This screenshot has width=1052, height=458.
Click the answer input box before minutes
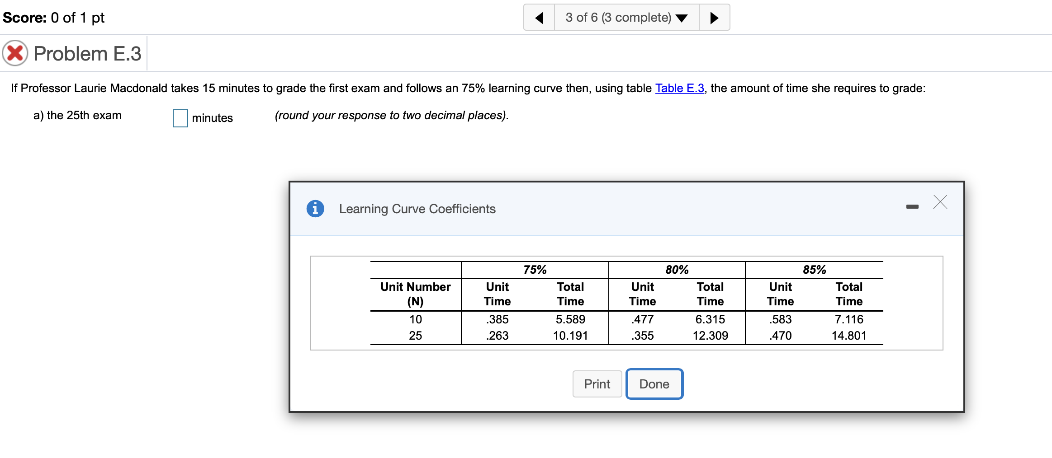pos(180,119)
